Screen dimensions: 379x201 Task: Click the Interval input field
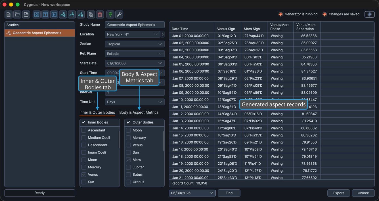(x=135, y=92)
